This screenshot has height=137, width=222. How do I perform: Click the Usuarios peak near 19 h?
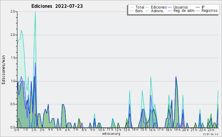tap(176, 77)
